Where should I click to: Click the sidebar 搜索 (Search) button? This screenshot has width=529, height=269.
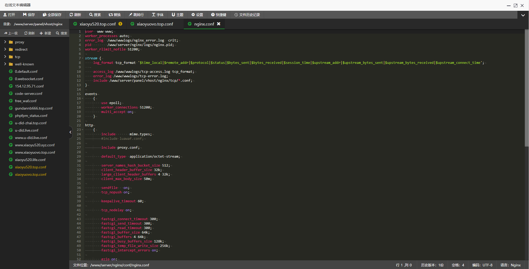[x=62, y=33]
